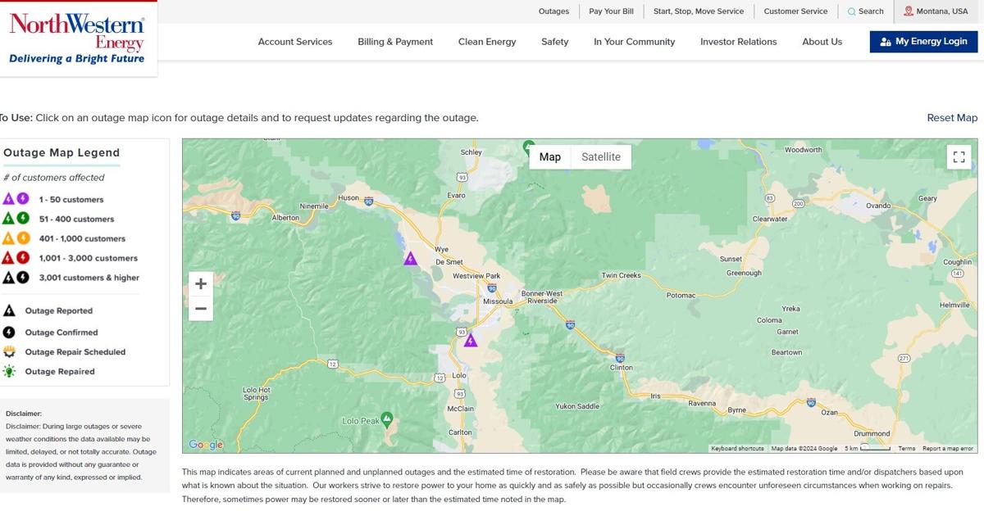This screenshot has height=516, width=984.
Task: Click the purple outage marker south of Missoula
Action: pyautogui.click(x=471, y=340)
